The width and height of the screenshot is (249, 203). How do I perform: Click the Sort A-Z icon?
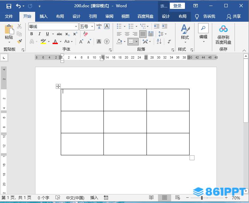tap(159, 41)
